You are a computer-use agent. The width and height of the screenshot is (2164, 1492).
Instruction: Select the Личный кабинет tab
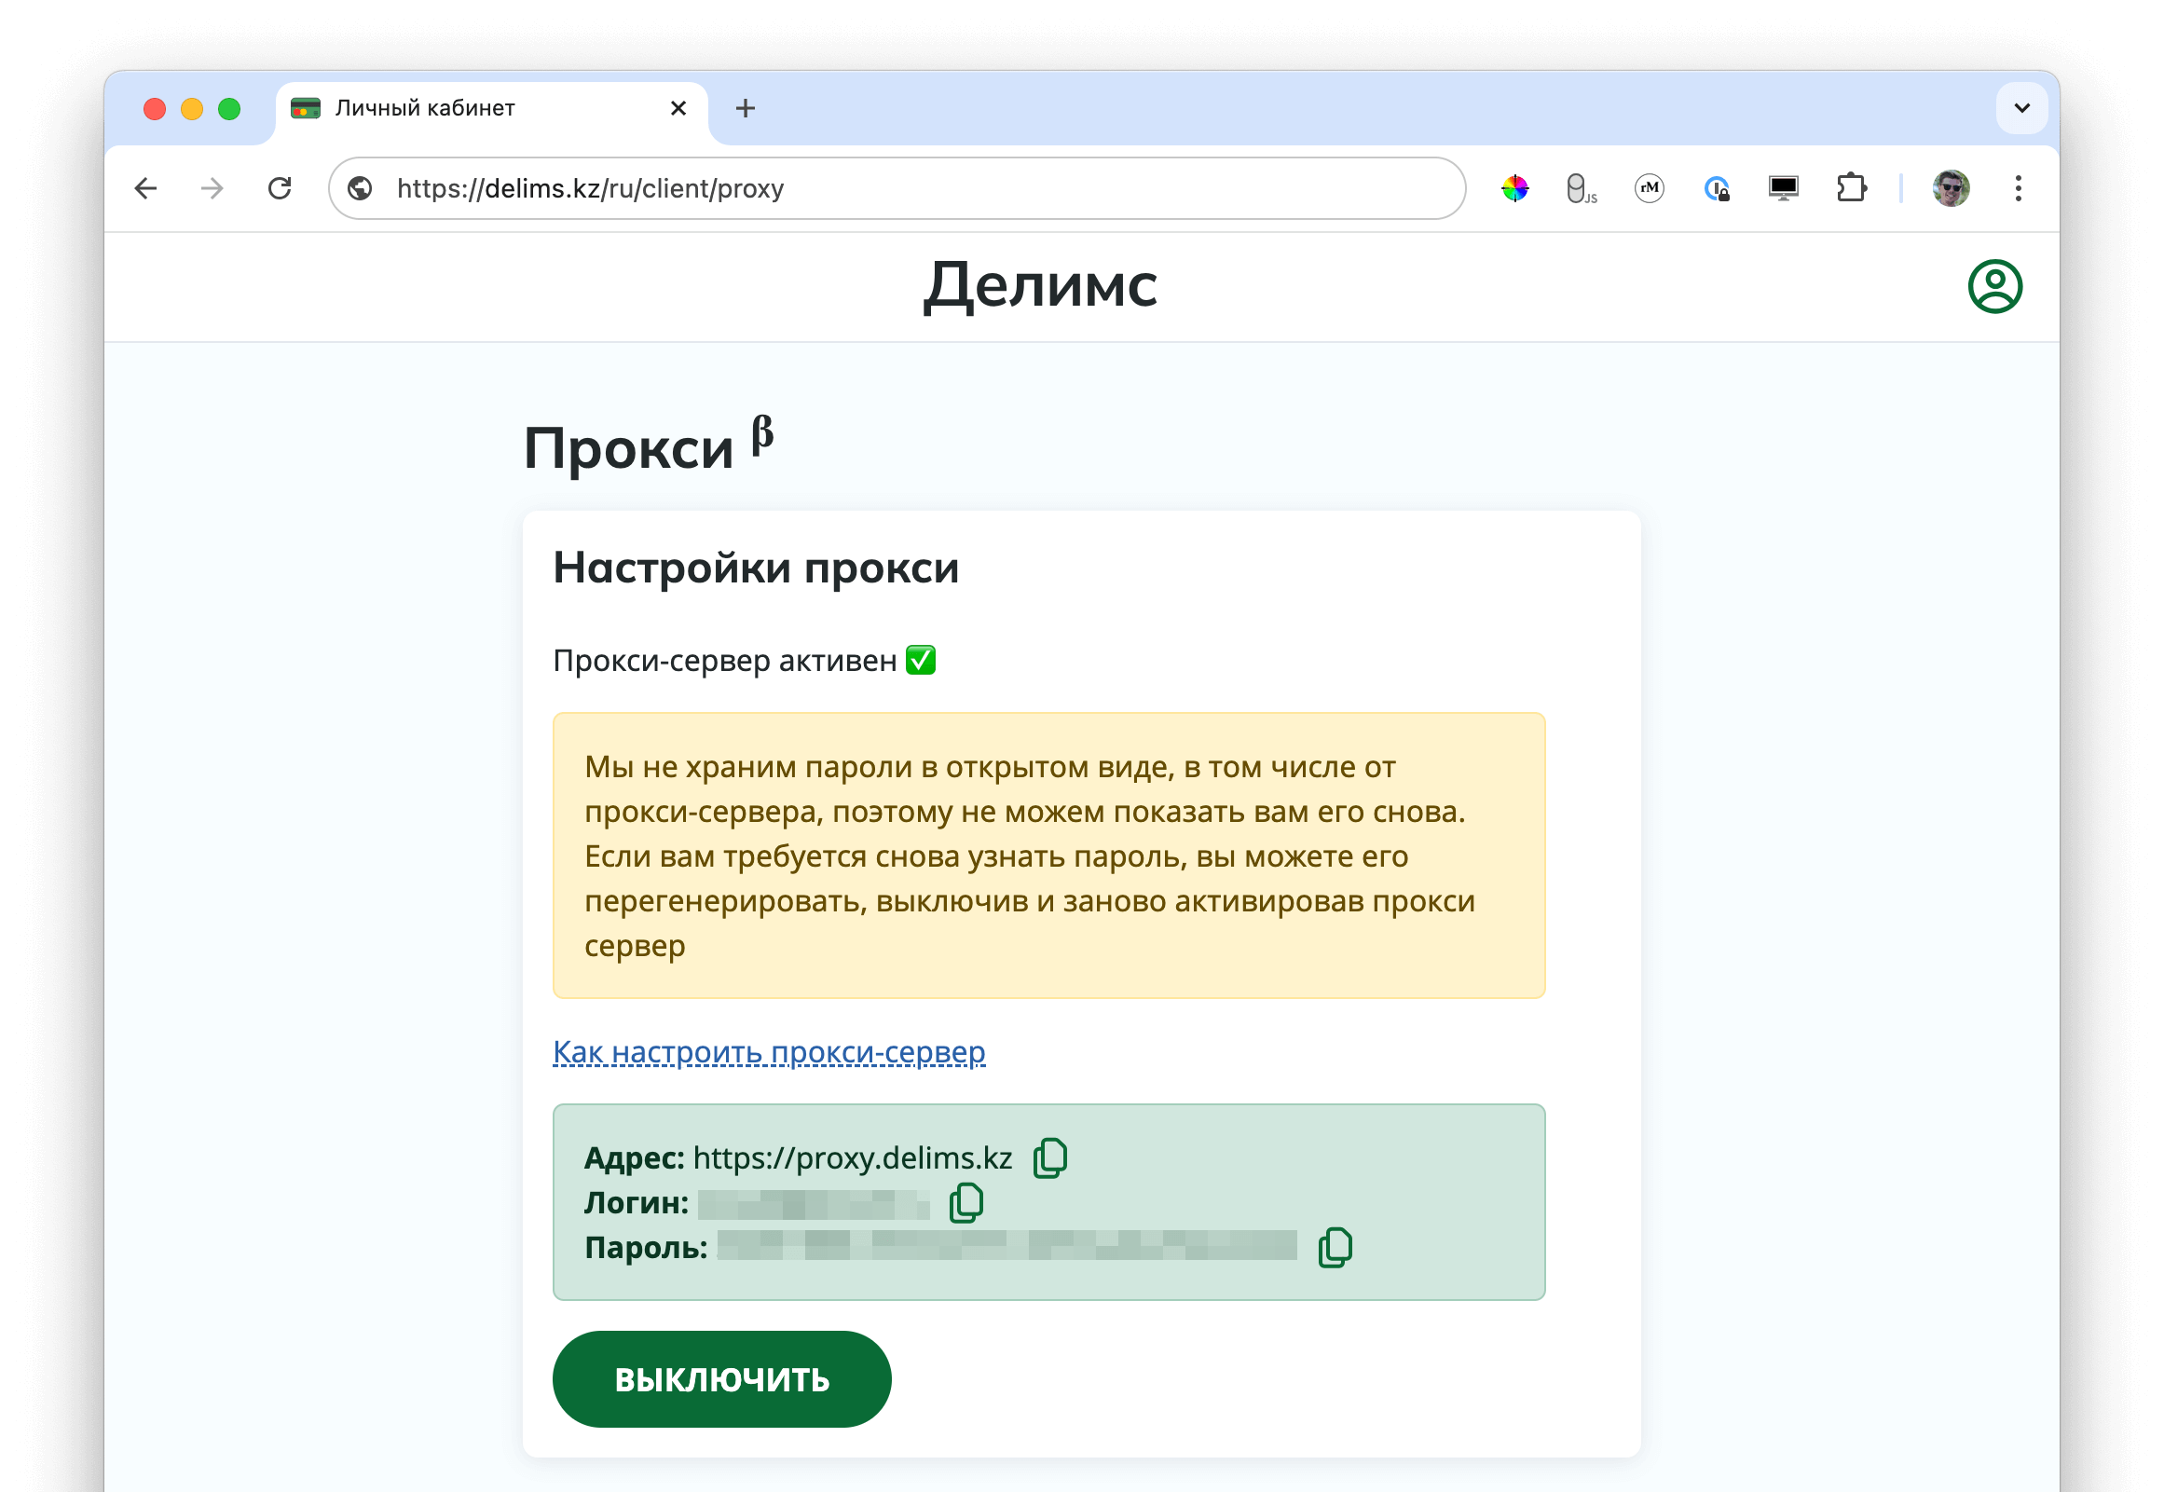(491, 110)
